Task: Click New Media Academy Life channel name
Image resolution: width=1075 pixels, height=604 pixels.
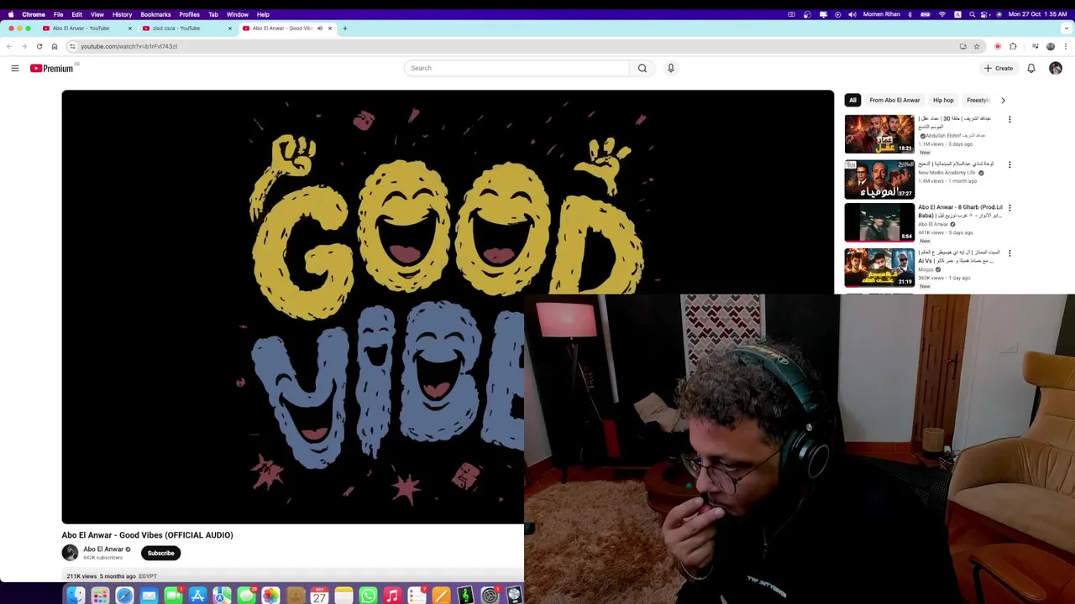Action: pyautogui.click(x=947, y=173)
